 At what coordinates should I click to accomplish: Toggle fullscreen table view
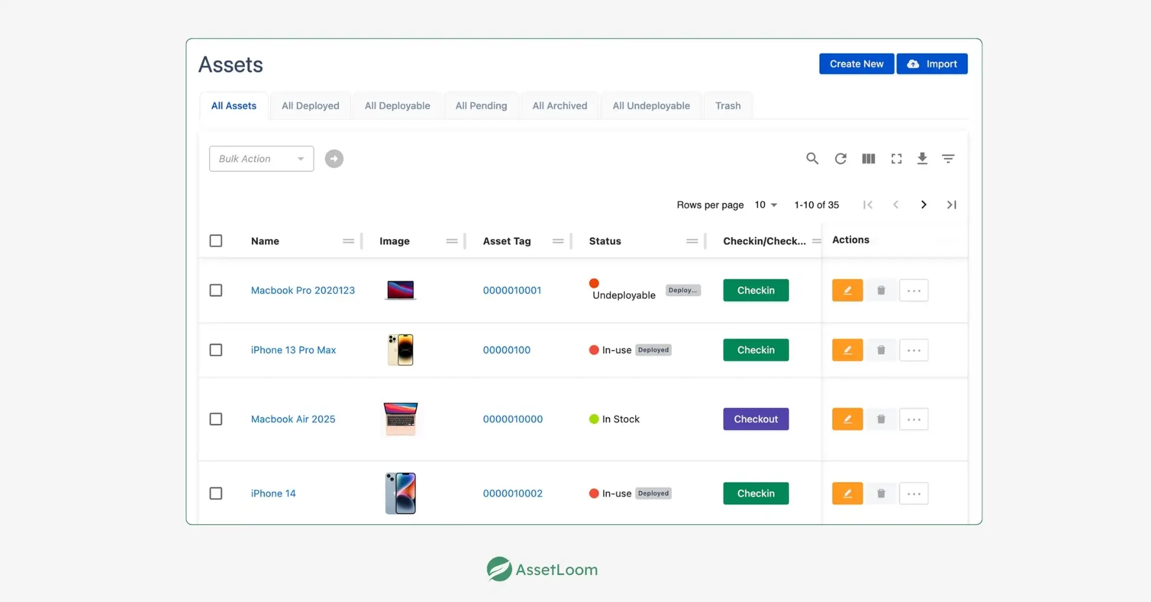point(896,158)
